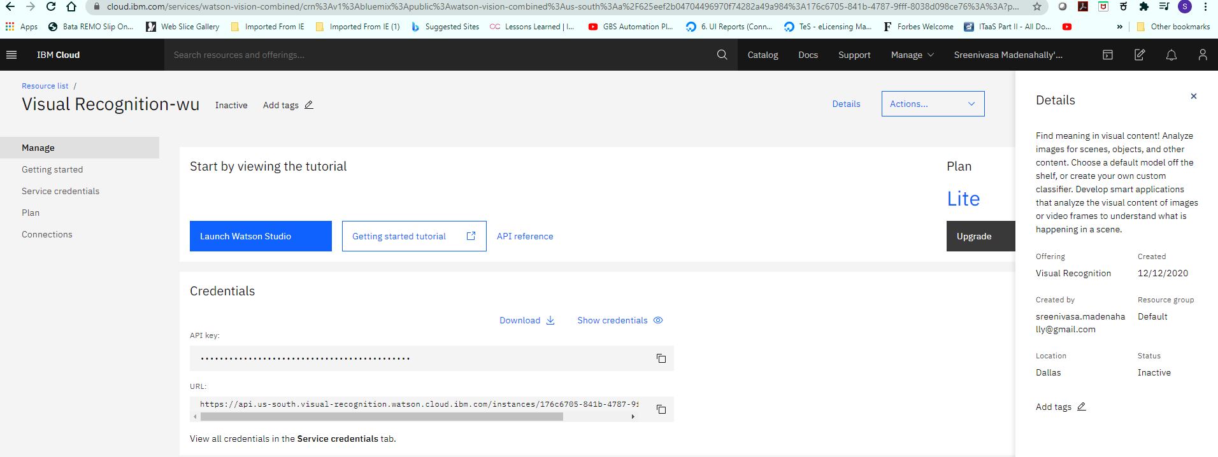1218x457 pixels.
Task: Open the Adobe Acrobat extension icon
Action: tap(1082, 6)
